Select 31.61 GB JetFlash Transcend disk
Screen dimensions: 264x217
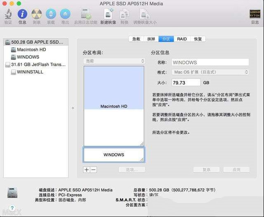coord(36,65)
